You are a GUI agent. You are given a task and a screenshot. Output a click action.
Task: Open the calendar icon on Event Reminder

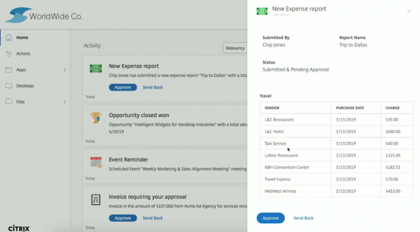[95, 162]
